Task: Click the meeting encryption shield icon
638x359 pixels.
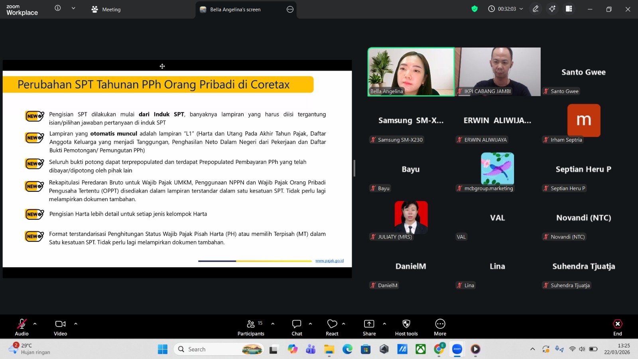Action: coord(475,8)
